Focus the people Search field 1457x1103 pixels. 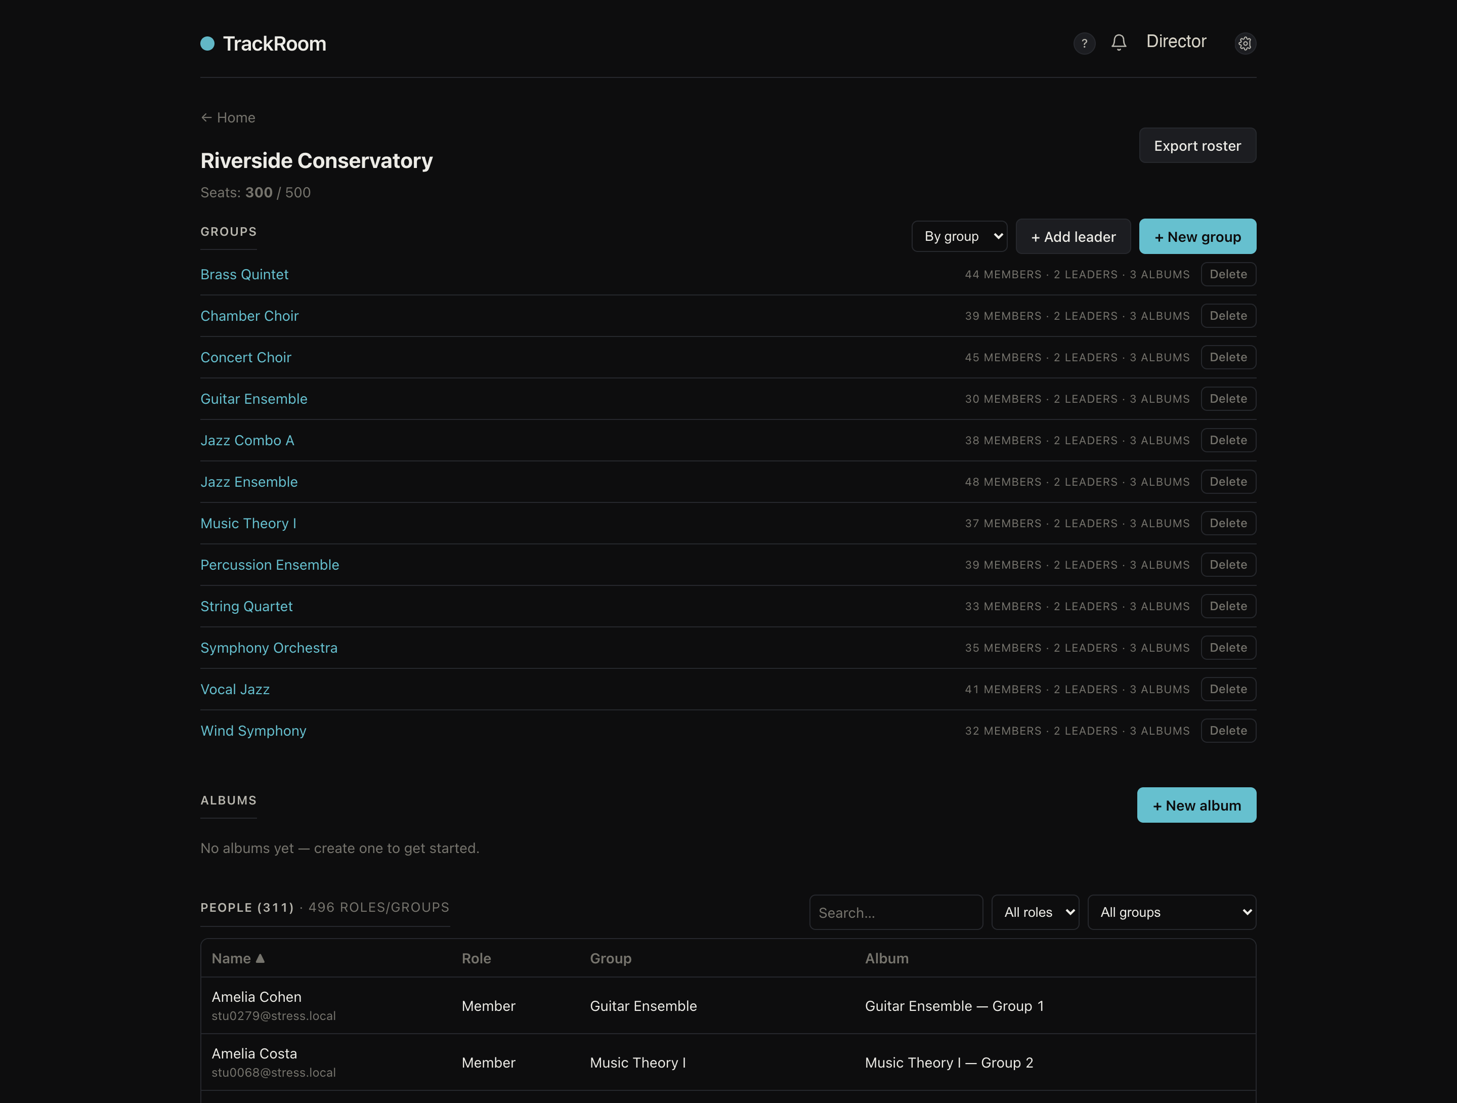coord(896,912)
